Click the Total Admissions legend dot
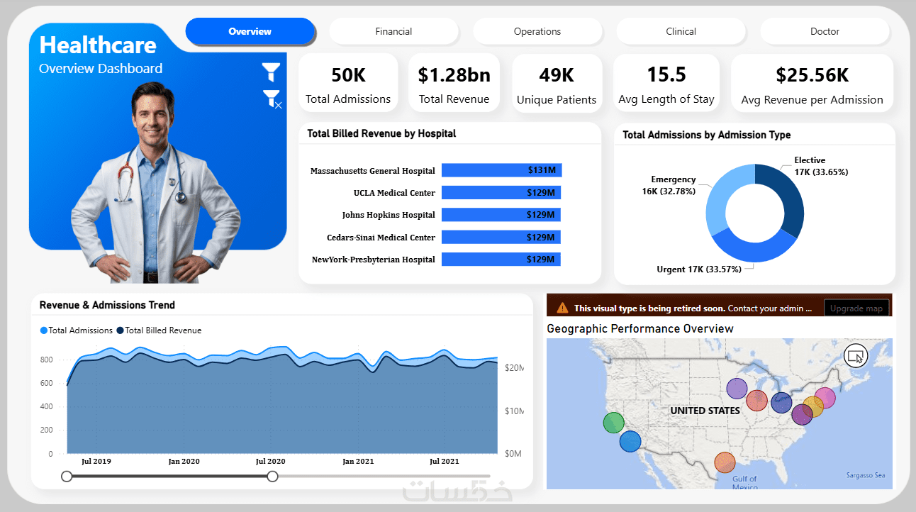Screen dimensions: 916x512 (44, 330)
